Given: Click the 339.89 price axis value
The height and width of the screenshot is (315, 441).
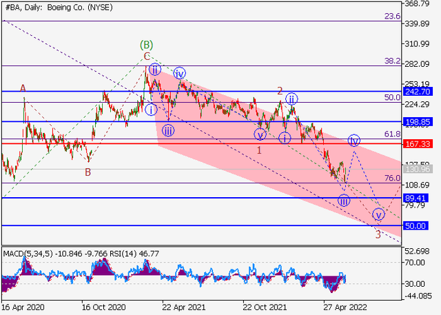Looking at the screenshot, I should (x=417, y=23).
